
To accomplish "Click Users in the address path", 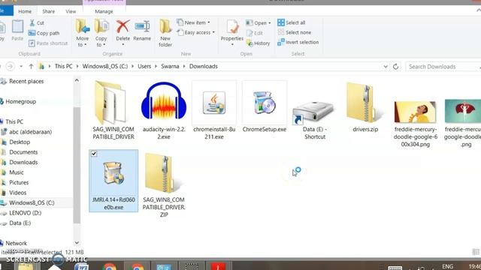I will (144, 66).
